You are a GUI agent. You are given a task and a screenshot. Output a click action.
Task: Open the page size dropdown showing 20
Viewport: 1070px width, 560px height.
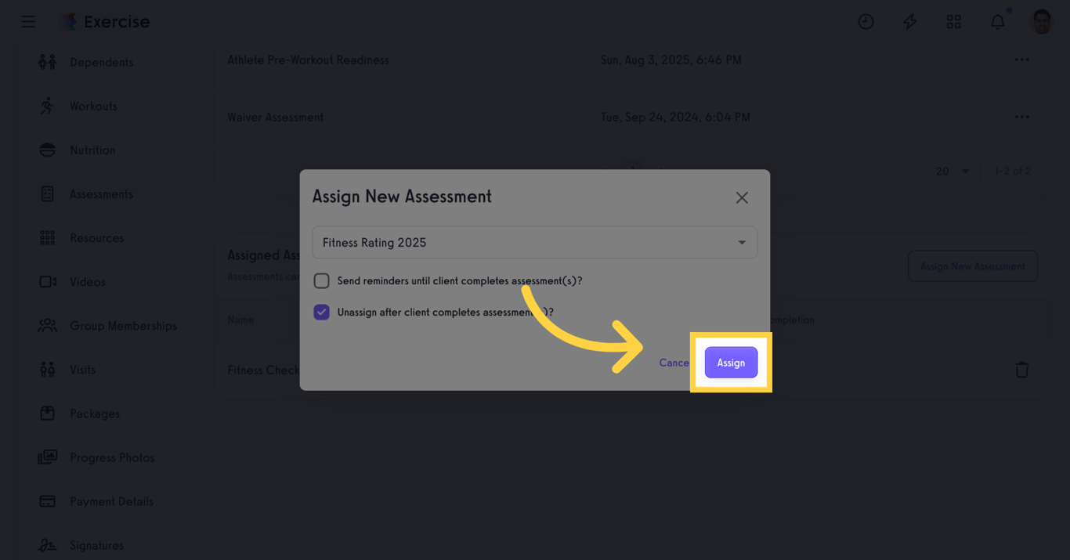tap(954, 170)
